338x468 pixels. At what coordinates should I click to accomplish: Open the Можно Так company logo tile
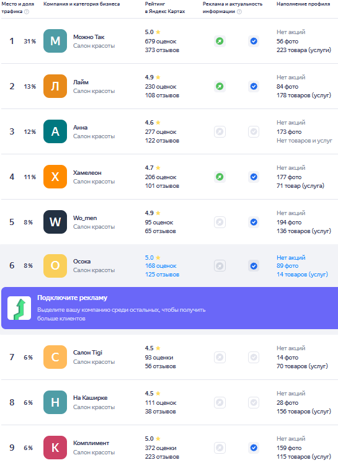pyautogui.click(x=55, y=41)
